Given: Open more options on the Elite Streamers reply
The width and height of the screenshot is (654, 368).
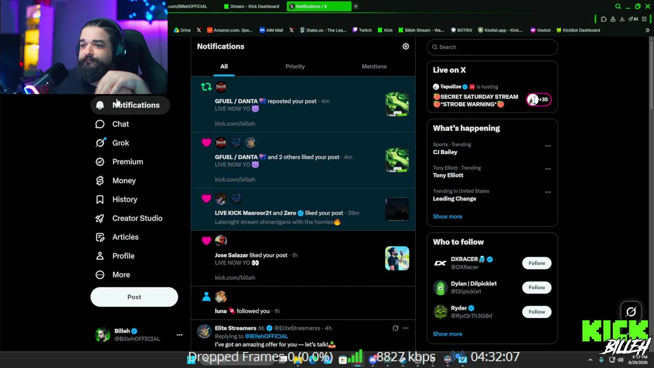Looking at the screenshot, I should 406,328.
